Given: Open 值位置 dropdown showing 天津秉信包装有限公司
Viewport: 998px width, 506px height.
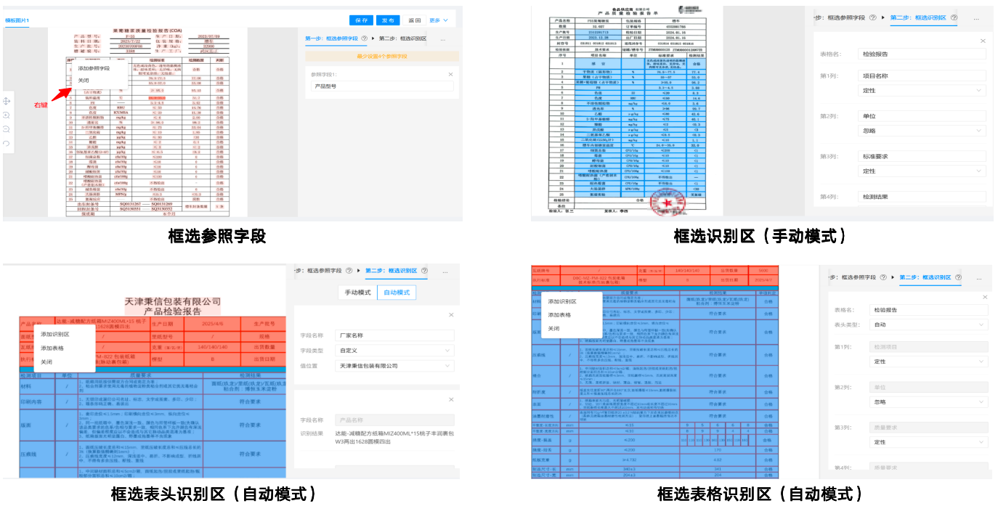Looking at the screenshot, I should pyautogui.click(x=396, y=366).
